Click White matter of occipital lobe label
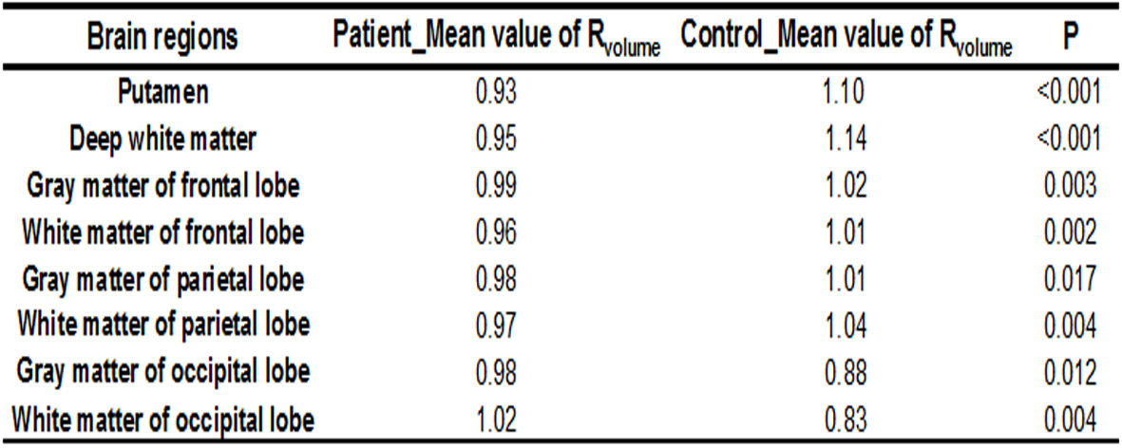Screen dimensions: 1122x448 [162, 418]
